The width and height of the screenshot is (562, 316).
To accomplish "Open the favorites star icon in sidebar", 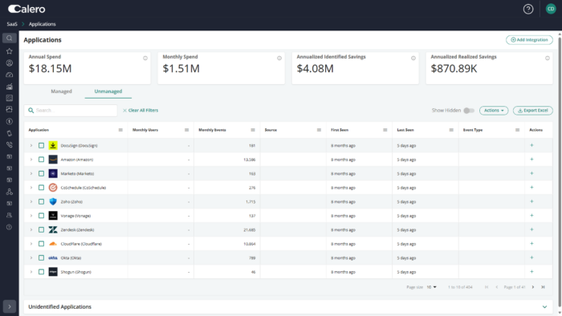I will tap(10, 51).
